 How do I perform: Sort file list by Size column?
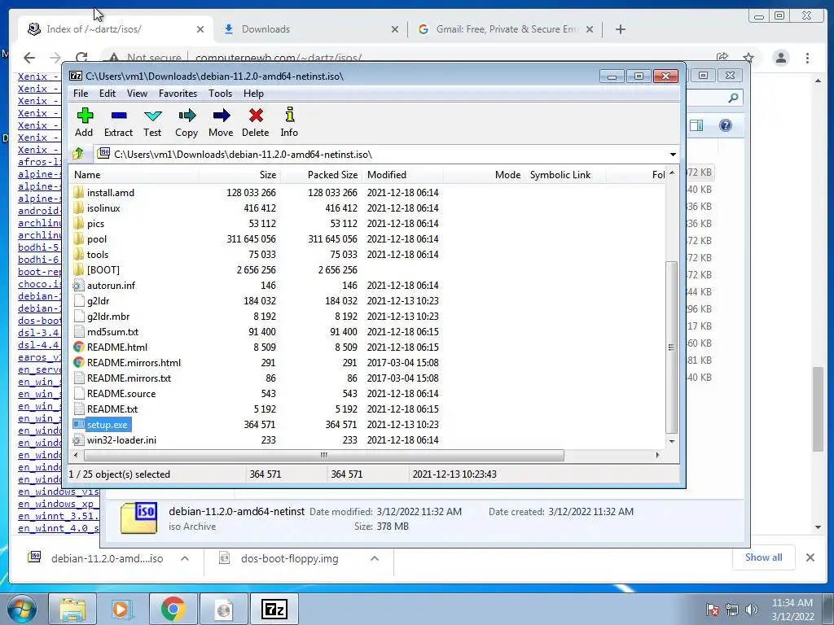[240, 175]
